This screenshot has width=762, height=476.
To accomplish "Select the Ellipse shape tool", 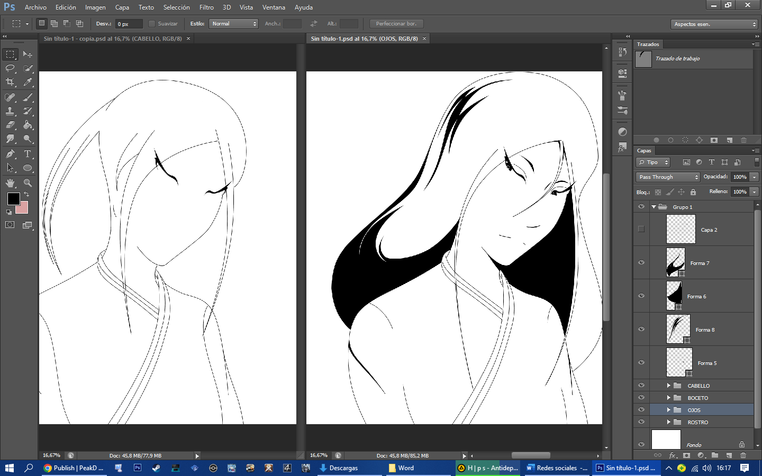I will [x=28, y=168].
